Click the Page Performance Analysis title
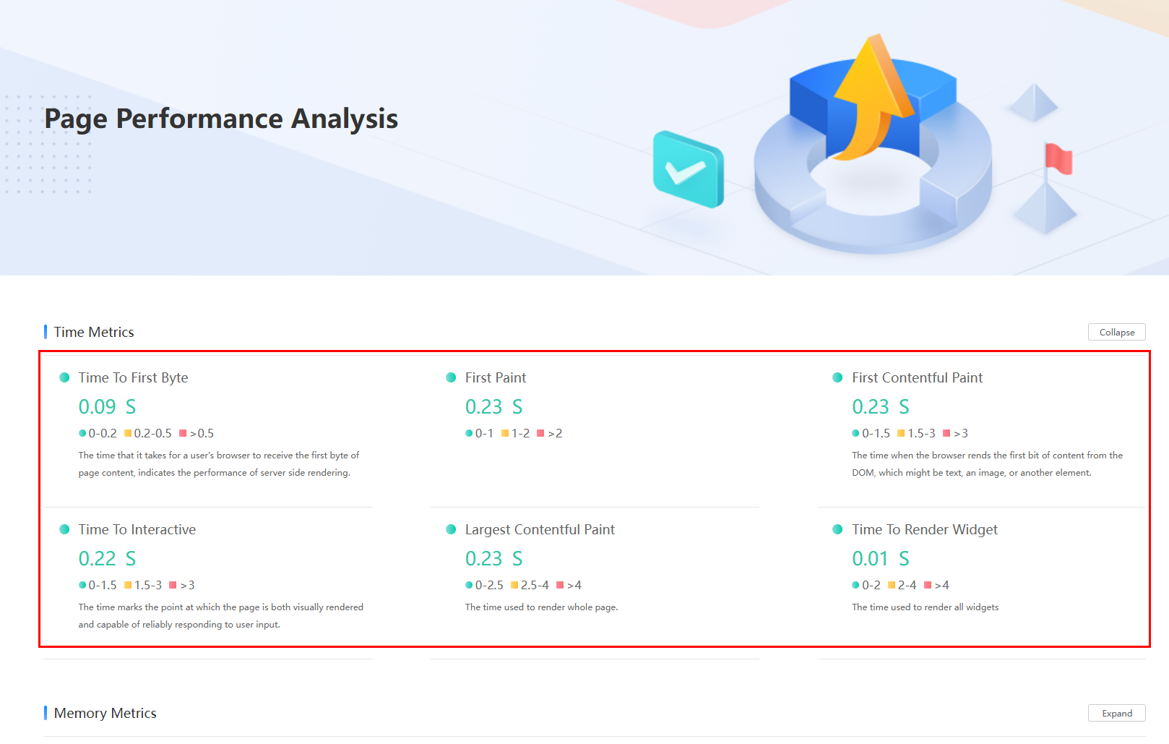Viewport: 1169px width, 744px height. pyautogui.click(x=221, y=119)
